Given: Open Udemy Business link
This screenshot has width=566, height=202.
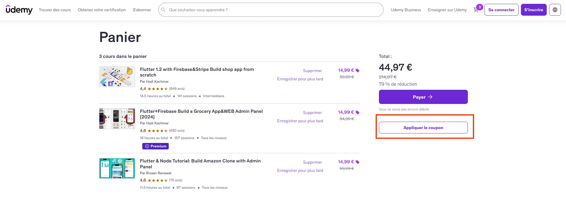Looking at the screenshot, I should coord(406,10).
